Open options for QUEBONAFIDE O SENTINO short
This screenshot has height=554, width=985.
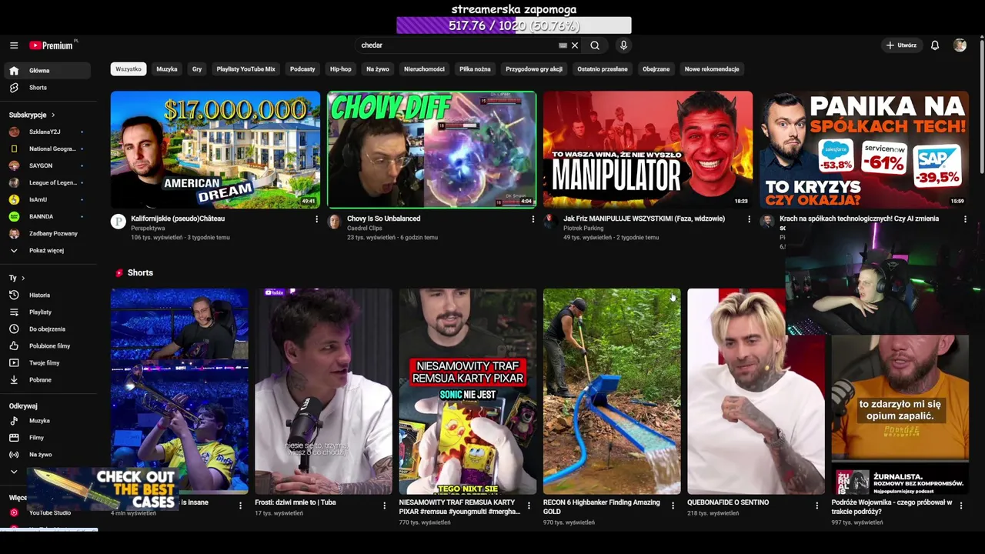pyautogui.click(x=816, y=506)
